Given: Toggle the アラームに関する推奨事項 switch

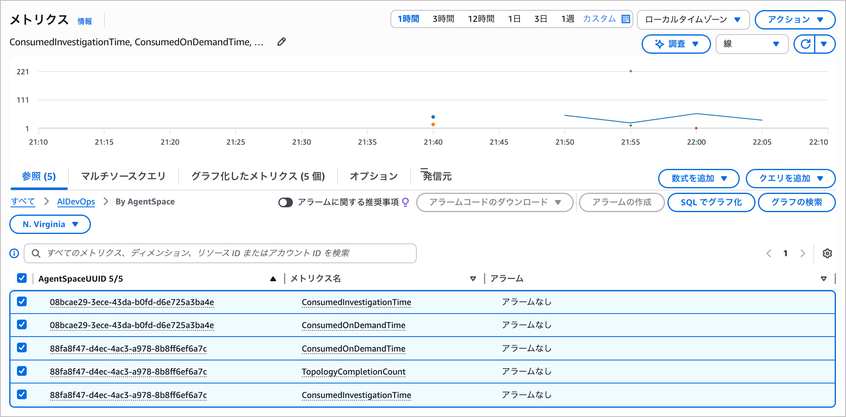Looking at the screenshot, I should (x=286, y=202).
